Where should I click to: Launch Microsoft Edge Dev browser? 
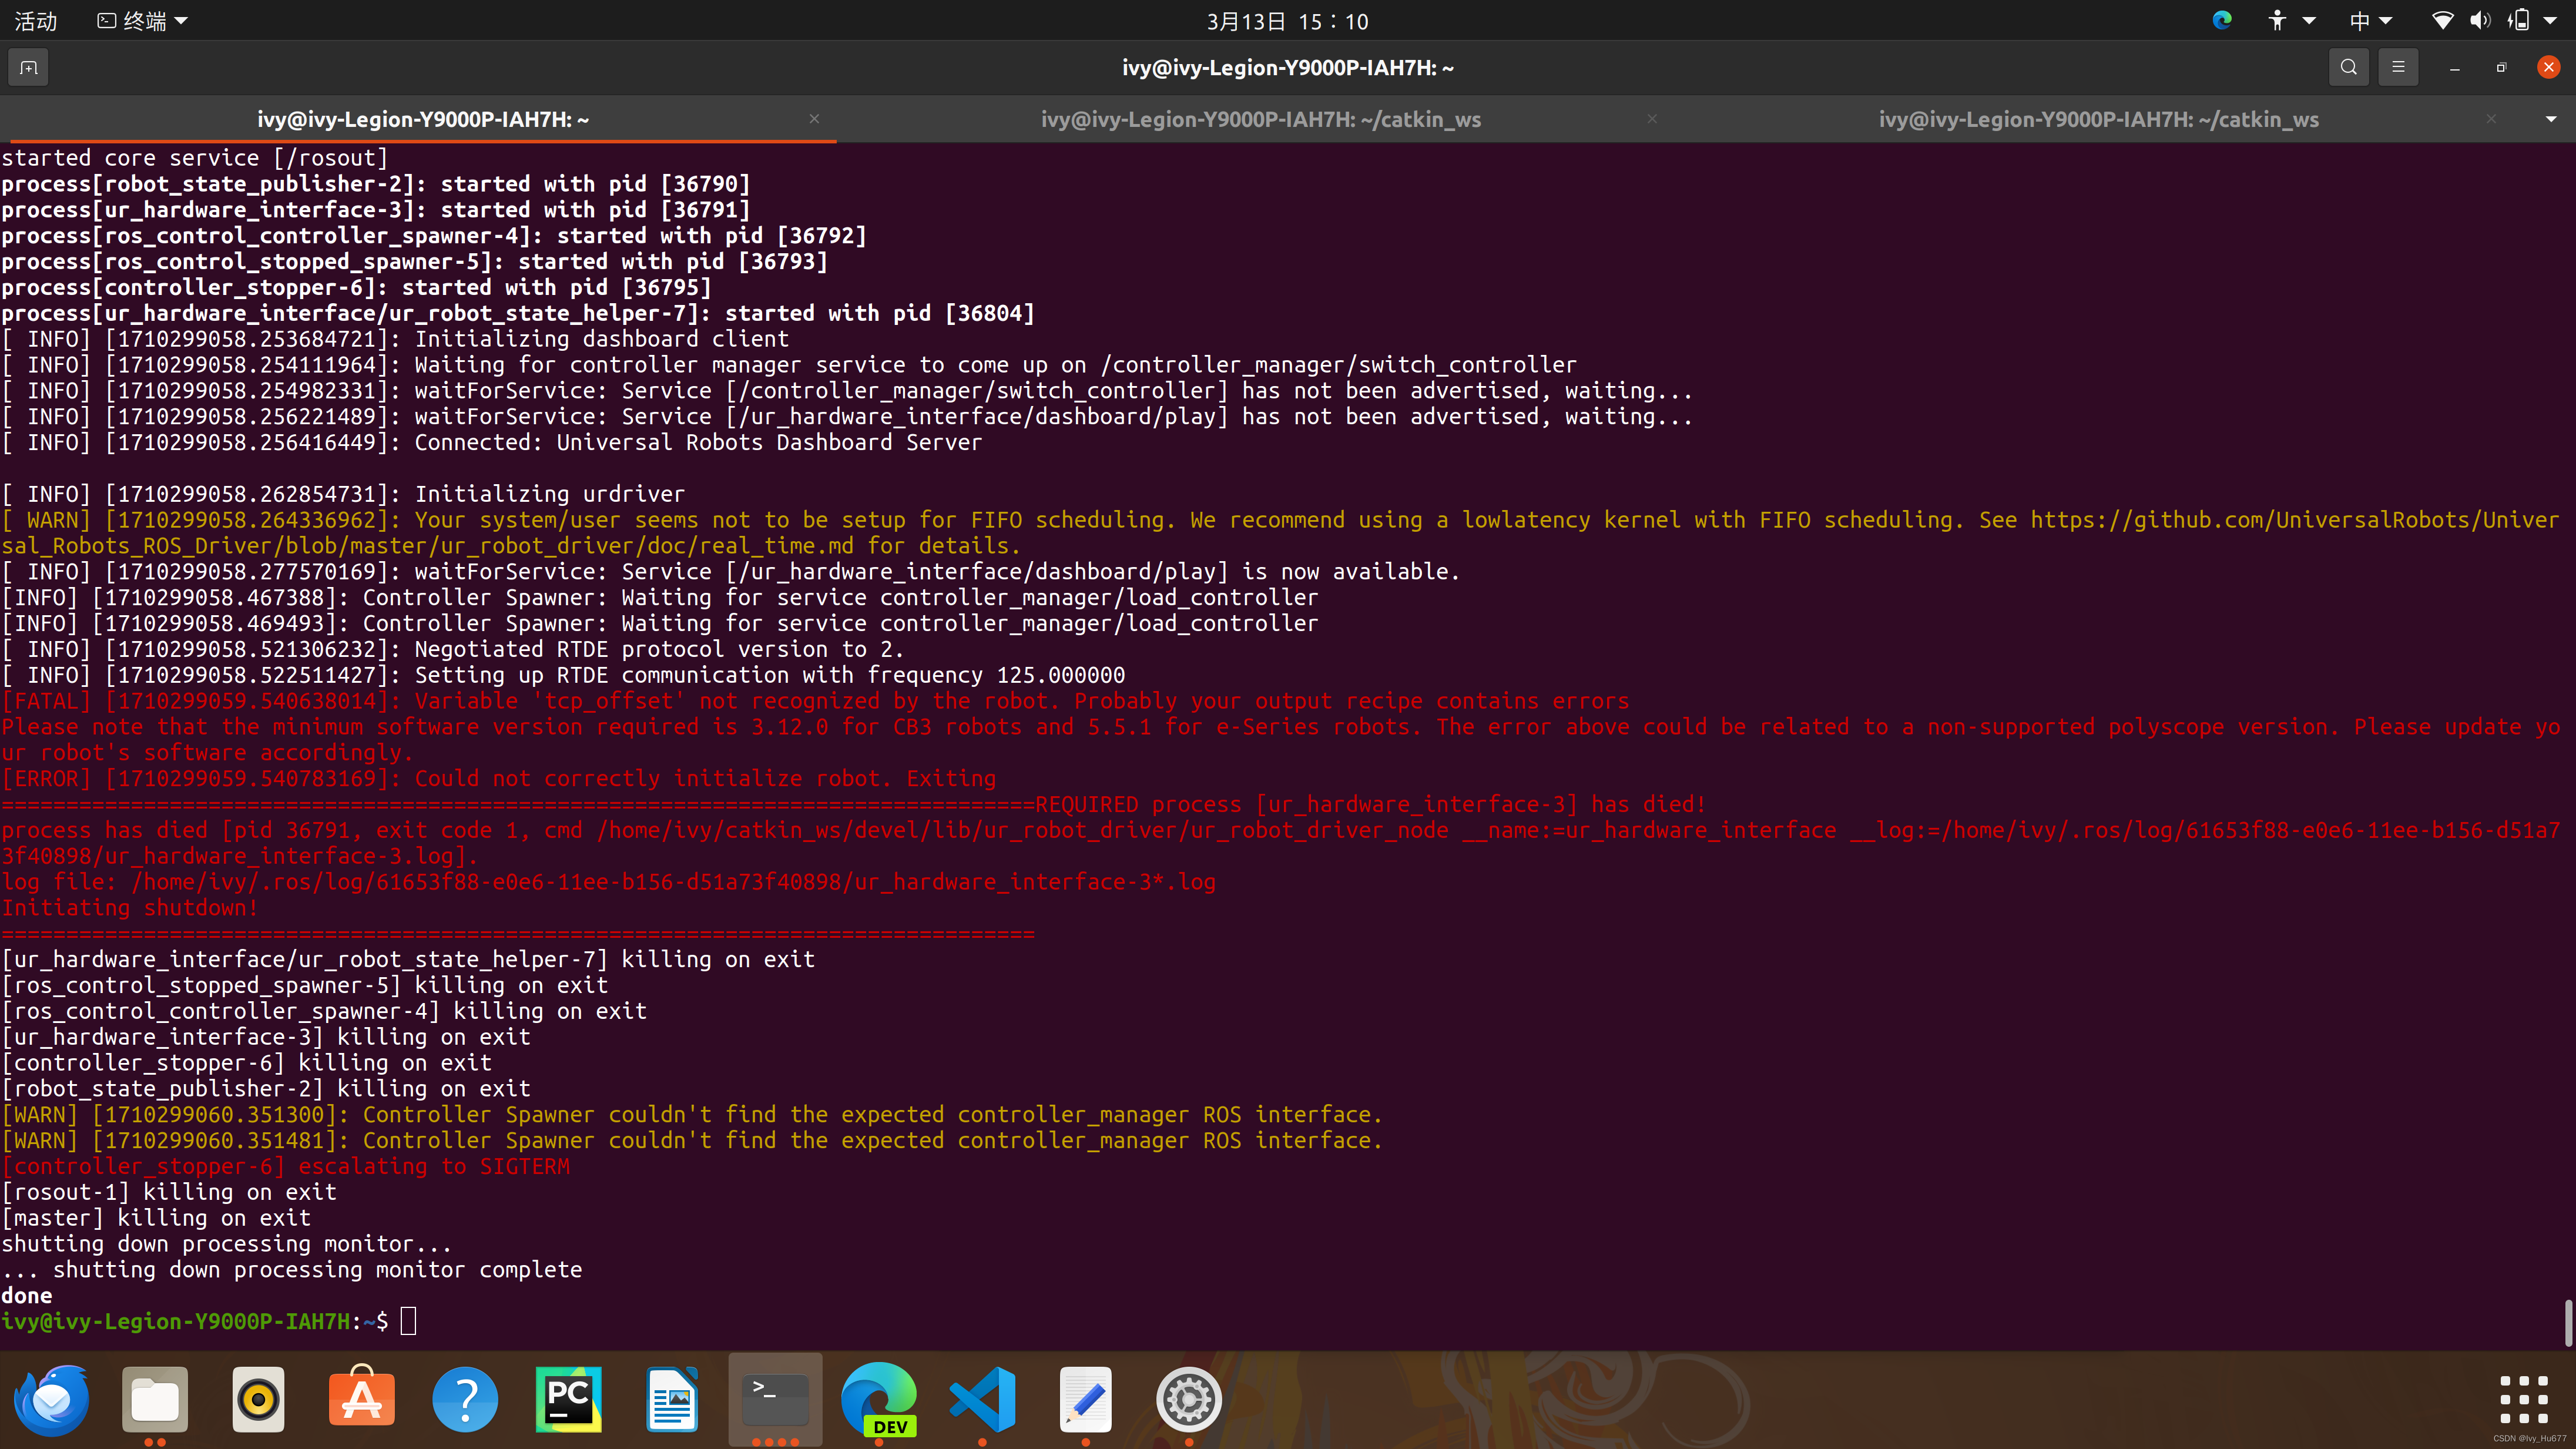[879, 1399]
